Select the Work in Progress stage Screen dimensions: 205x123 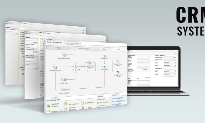(84, 48)
